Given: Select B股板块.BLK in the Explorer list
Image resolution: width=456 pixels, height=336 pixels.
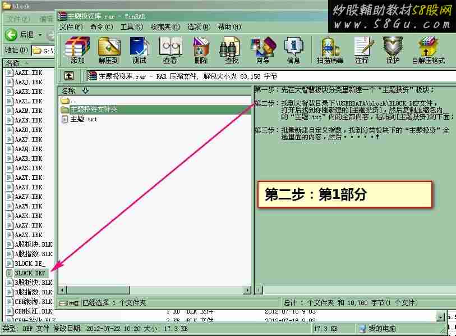Looking at the screenshot, I should pos(34,283).
